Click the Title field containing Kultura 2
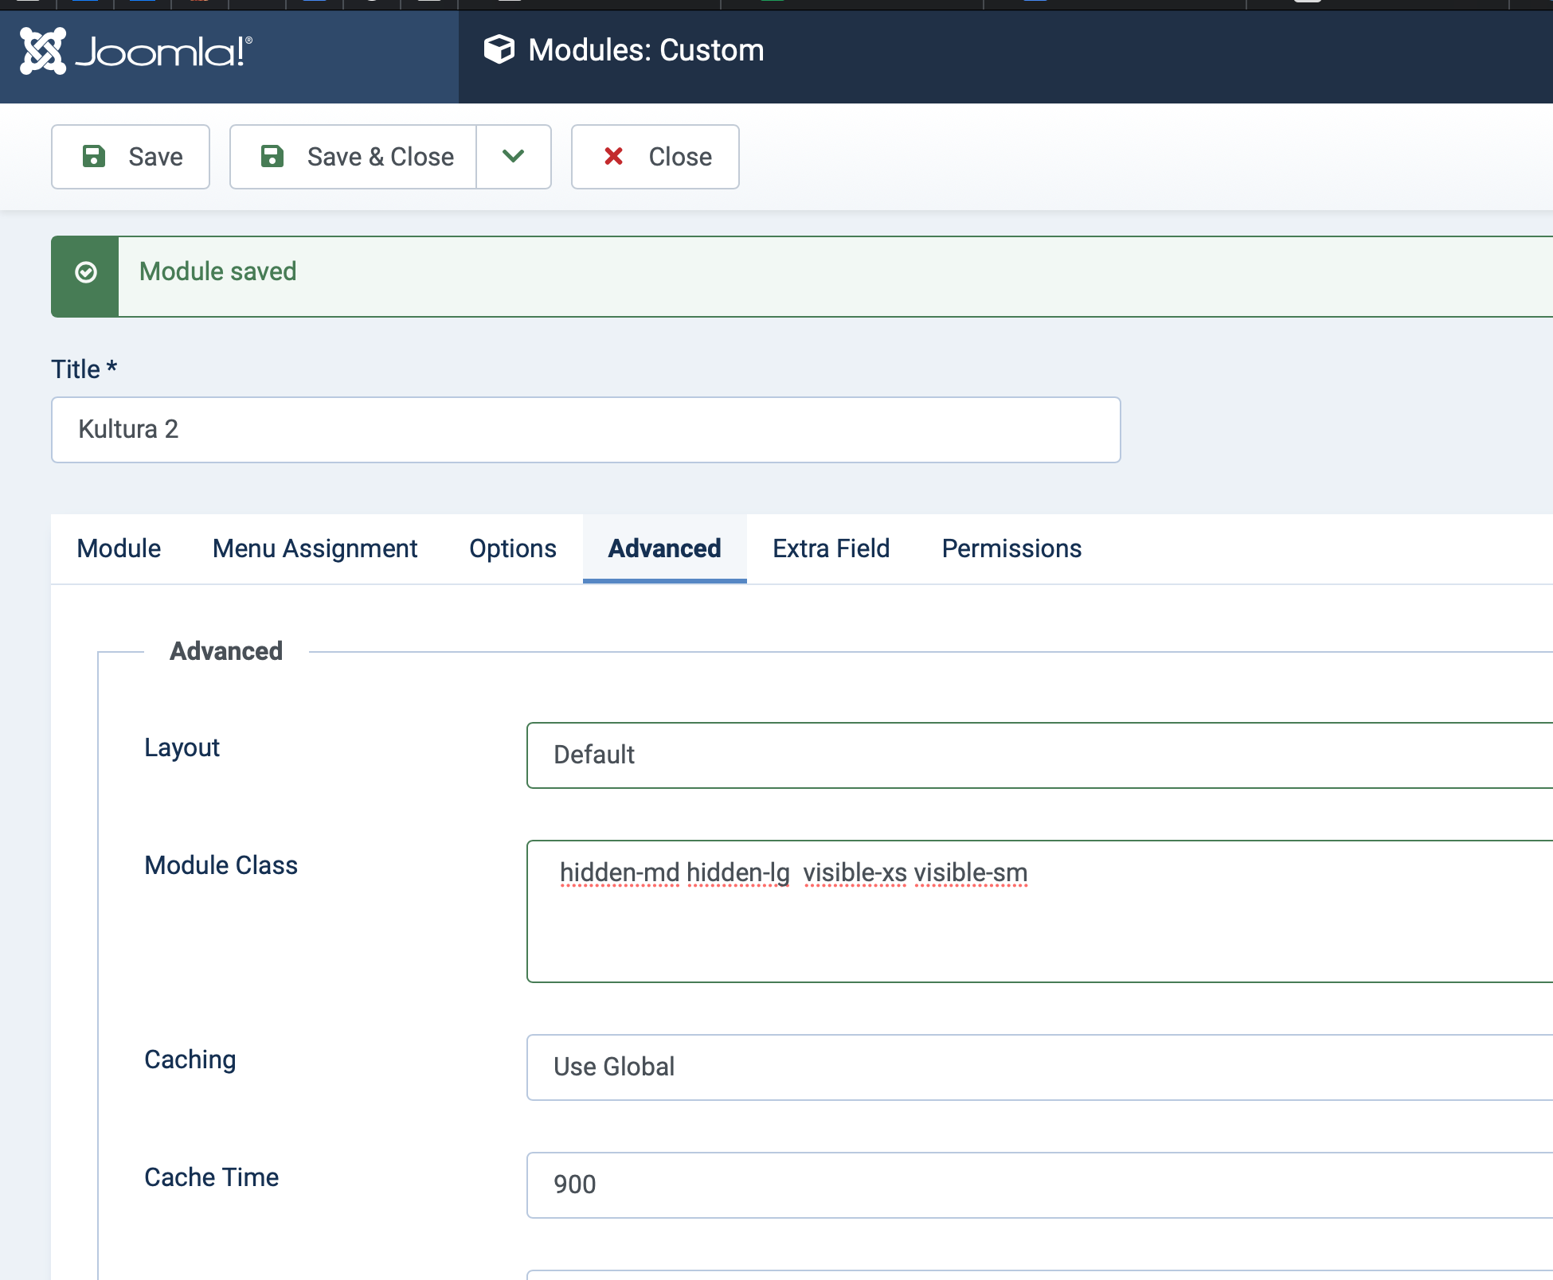 pyautogui.click(x=585, y=430)
